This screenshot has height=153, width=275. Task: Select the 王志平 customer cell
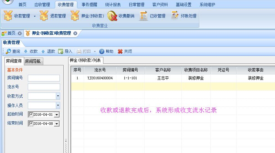(x=163, y=78)
